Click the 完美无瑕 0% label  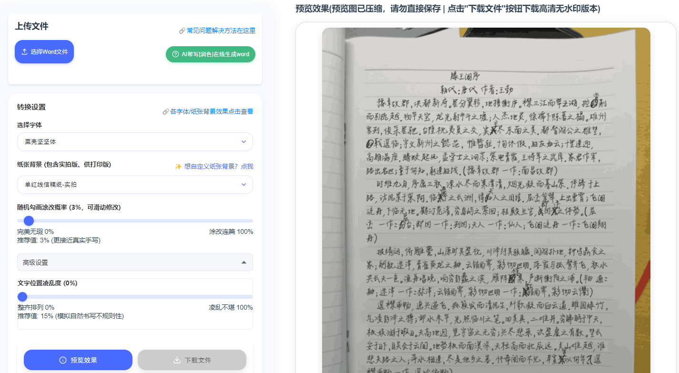(35, 232)
